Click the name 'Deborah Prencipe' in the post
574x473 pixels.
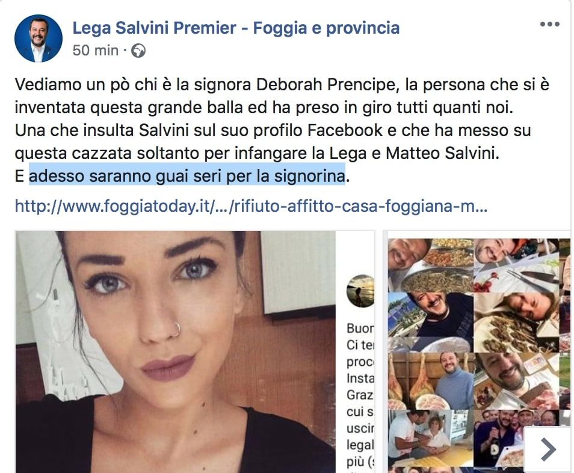(x=326, y=85)
